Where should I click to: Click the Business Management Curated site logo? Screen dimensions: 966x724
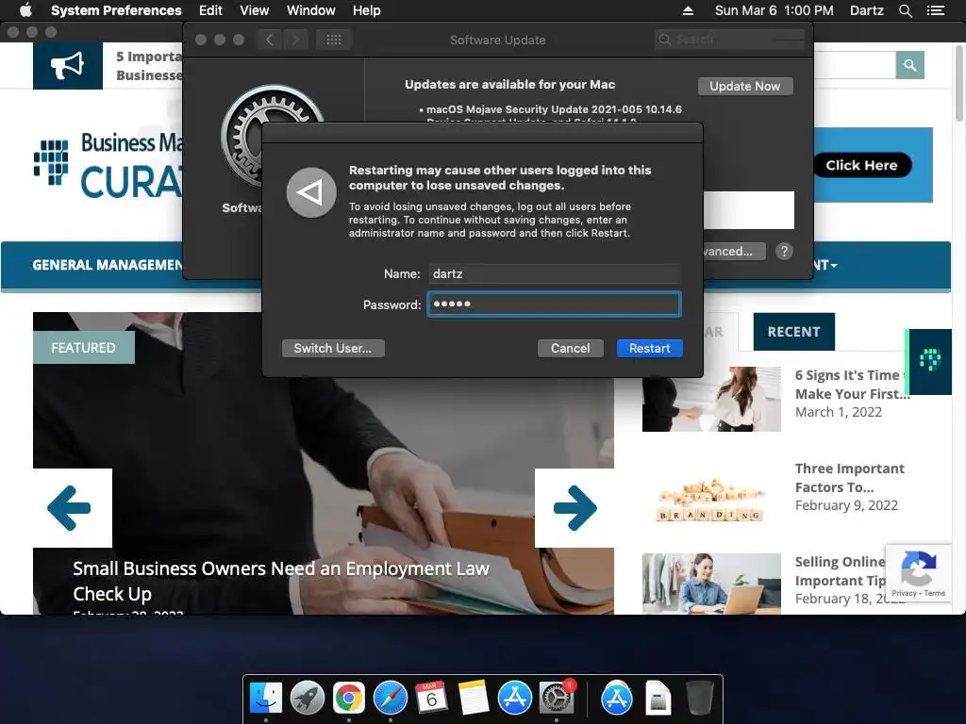[108, 165]
